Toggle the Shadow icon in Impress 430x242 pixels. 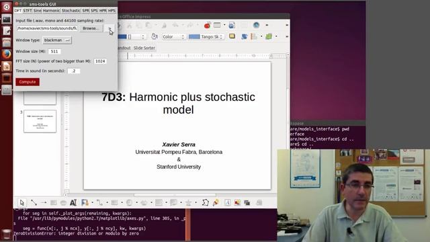coord(232,36)
